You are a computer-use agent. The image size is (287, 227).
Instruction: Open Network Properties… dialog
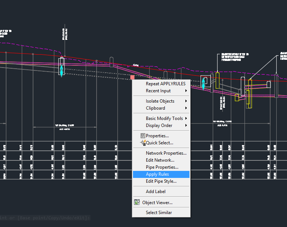click(161, 153)
